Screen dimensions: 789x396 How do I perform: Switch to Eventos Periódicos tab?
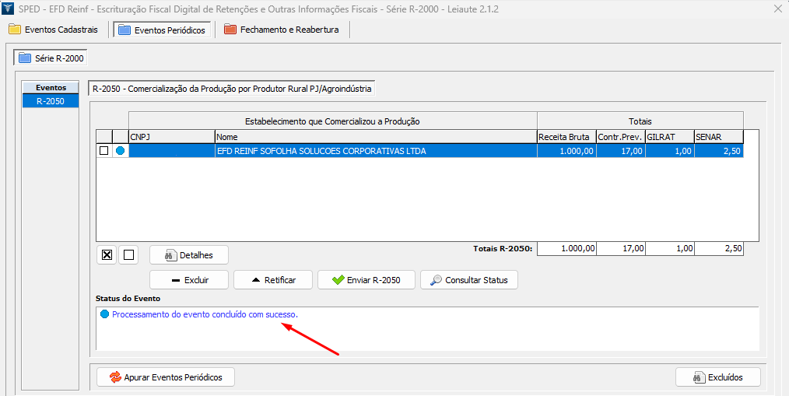162,30
